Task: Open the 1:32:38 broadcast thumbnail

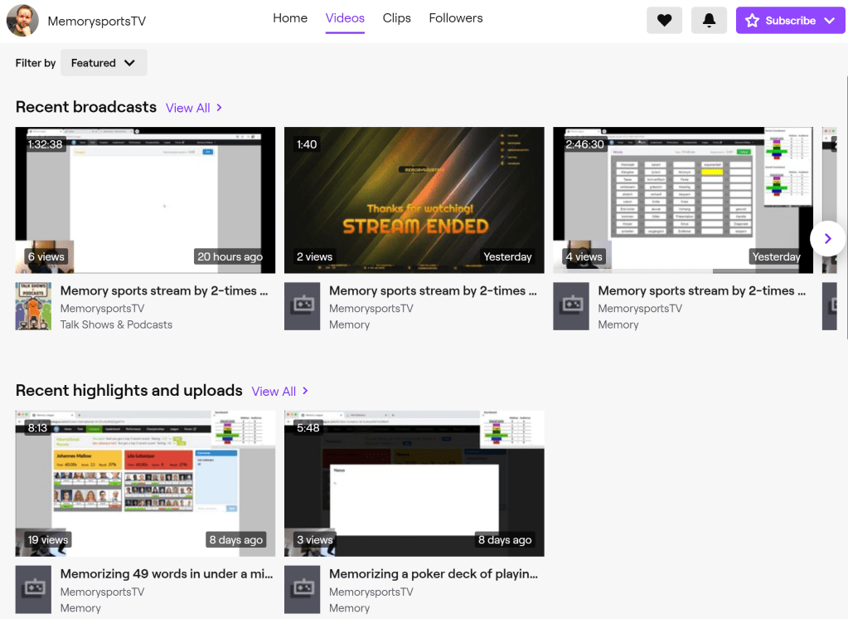Action: click(145, 200)
